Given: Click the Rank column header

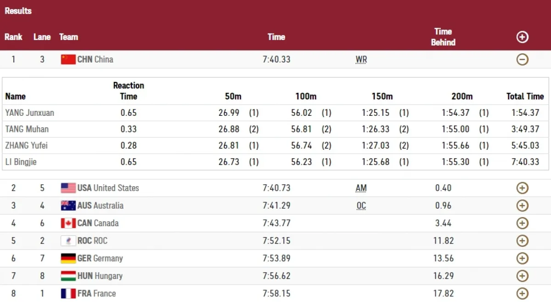Looking at the screenshot, I should click(13, 37).
